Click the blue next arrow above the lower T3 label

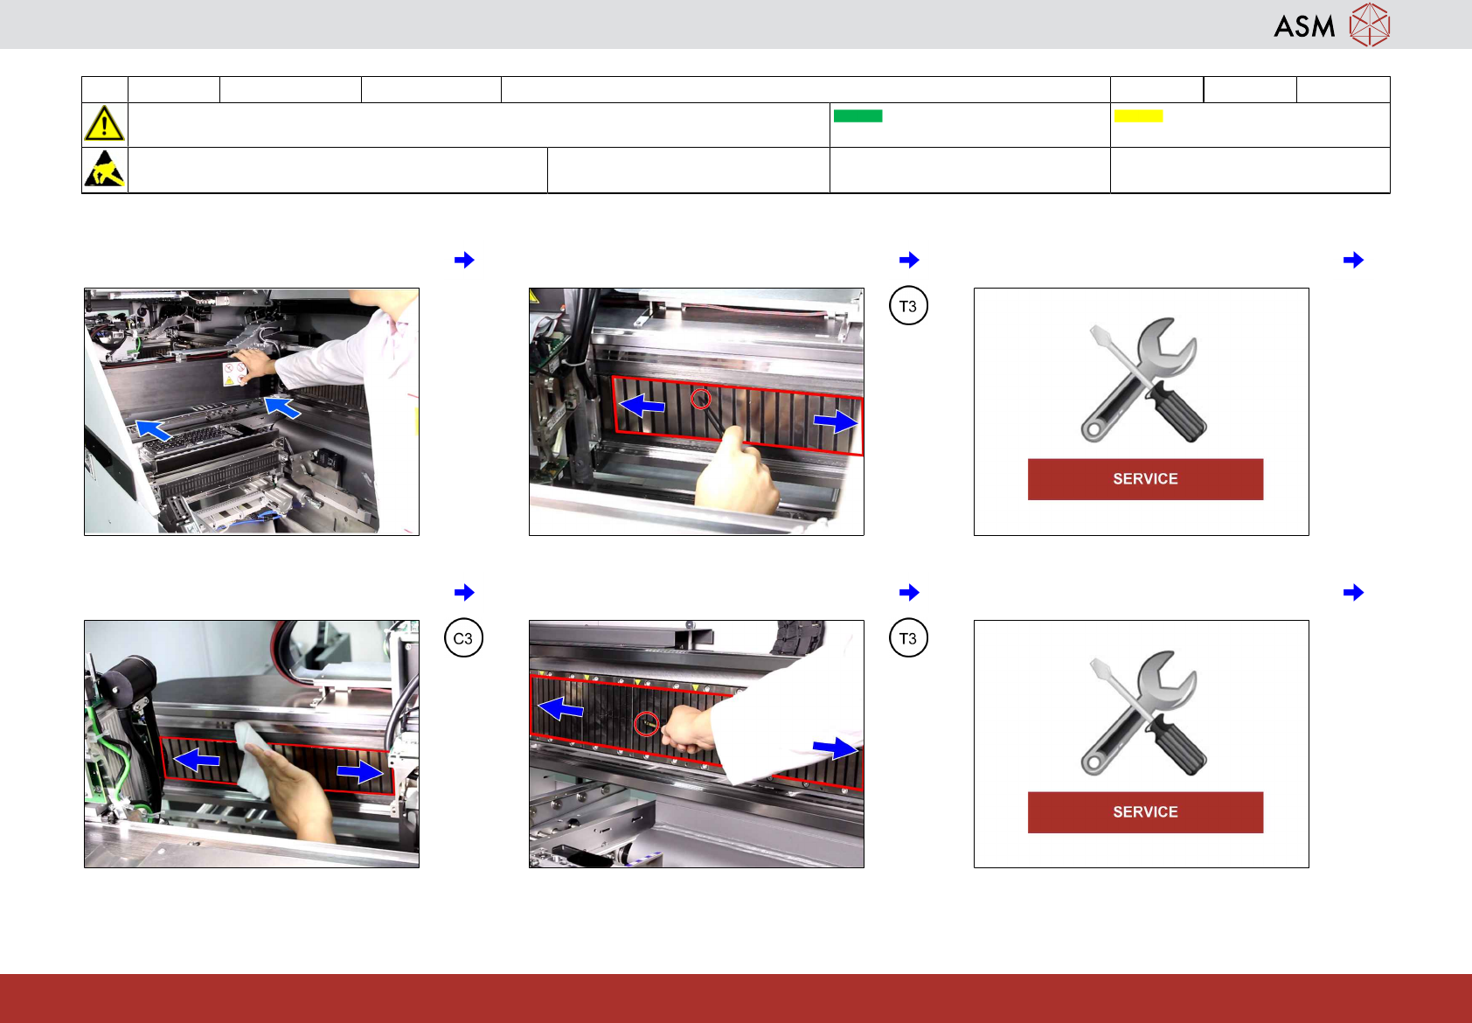(x=909, y=593)
